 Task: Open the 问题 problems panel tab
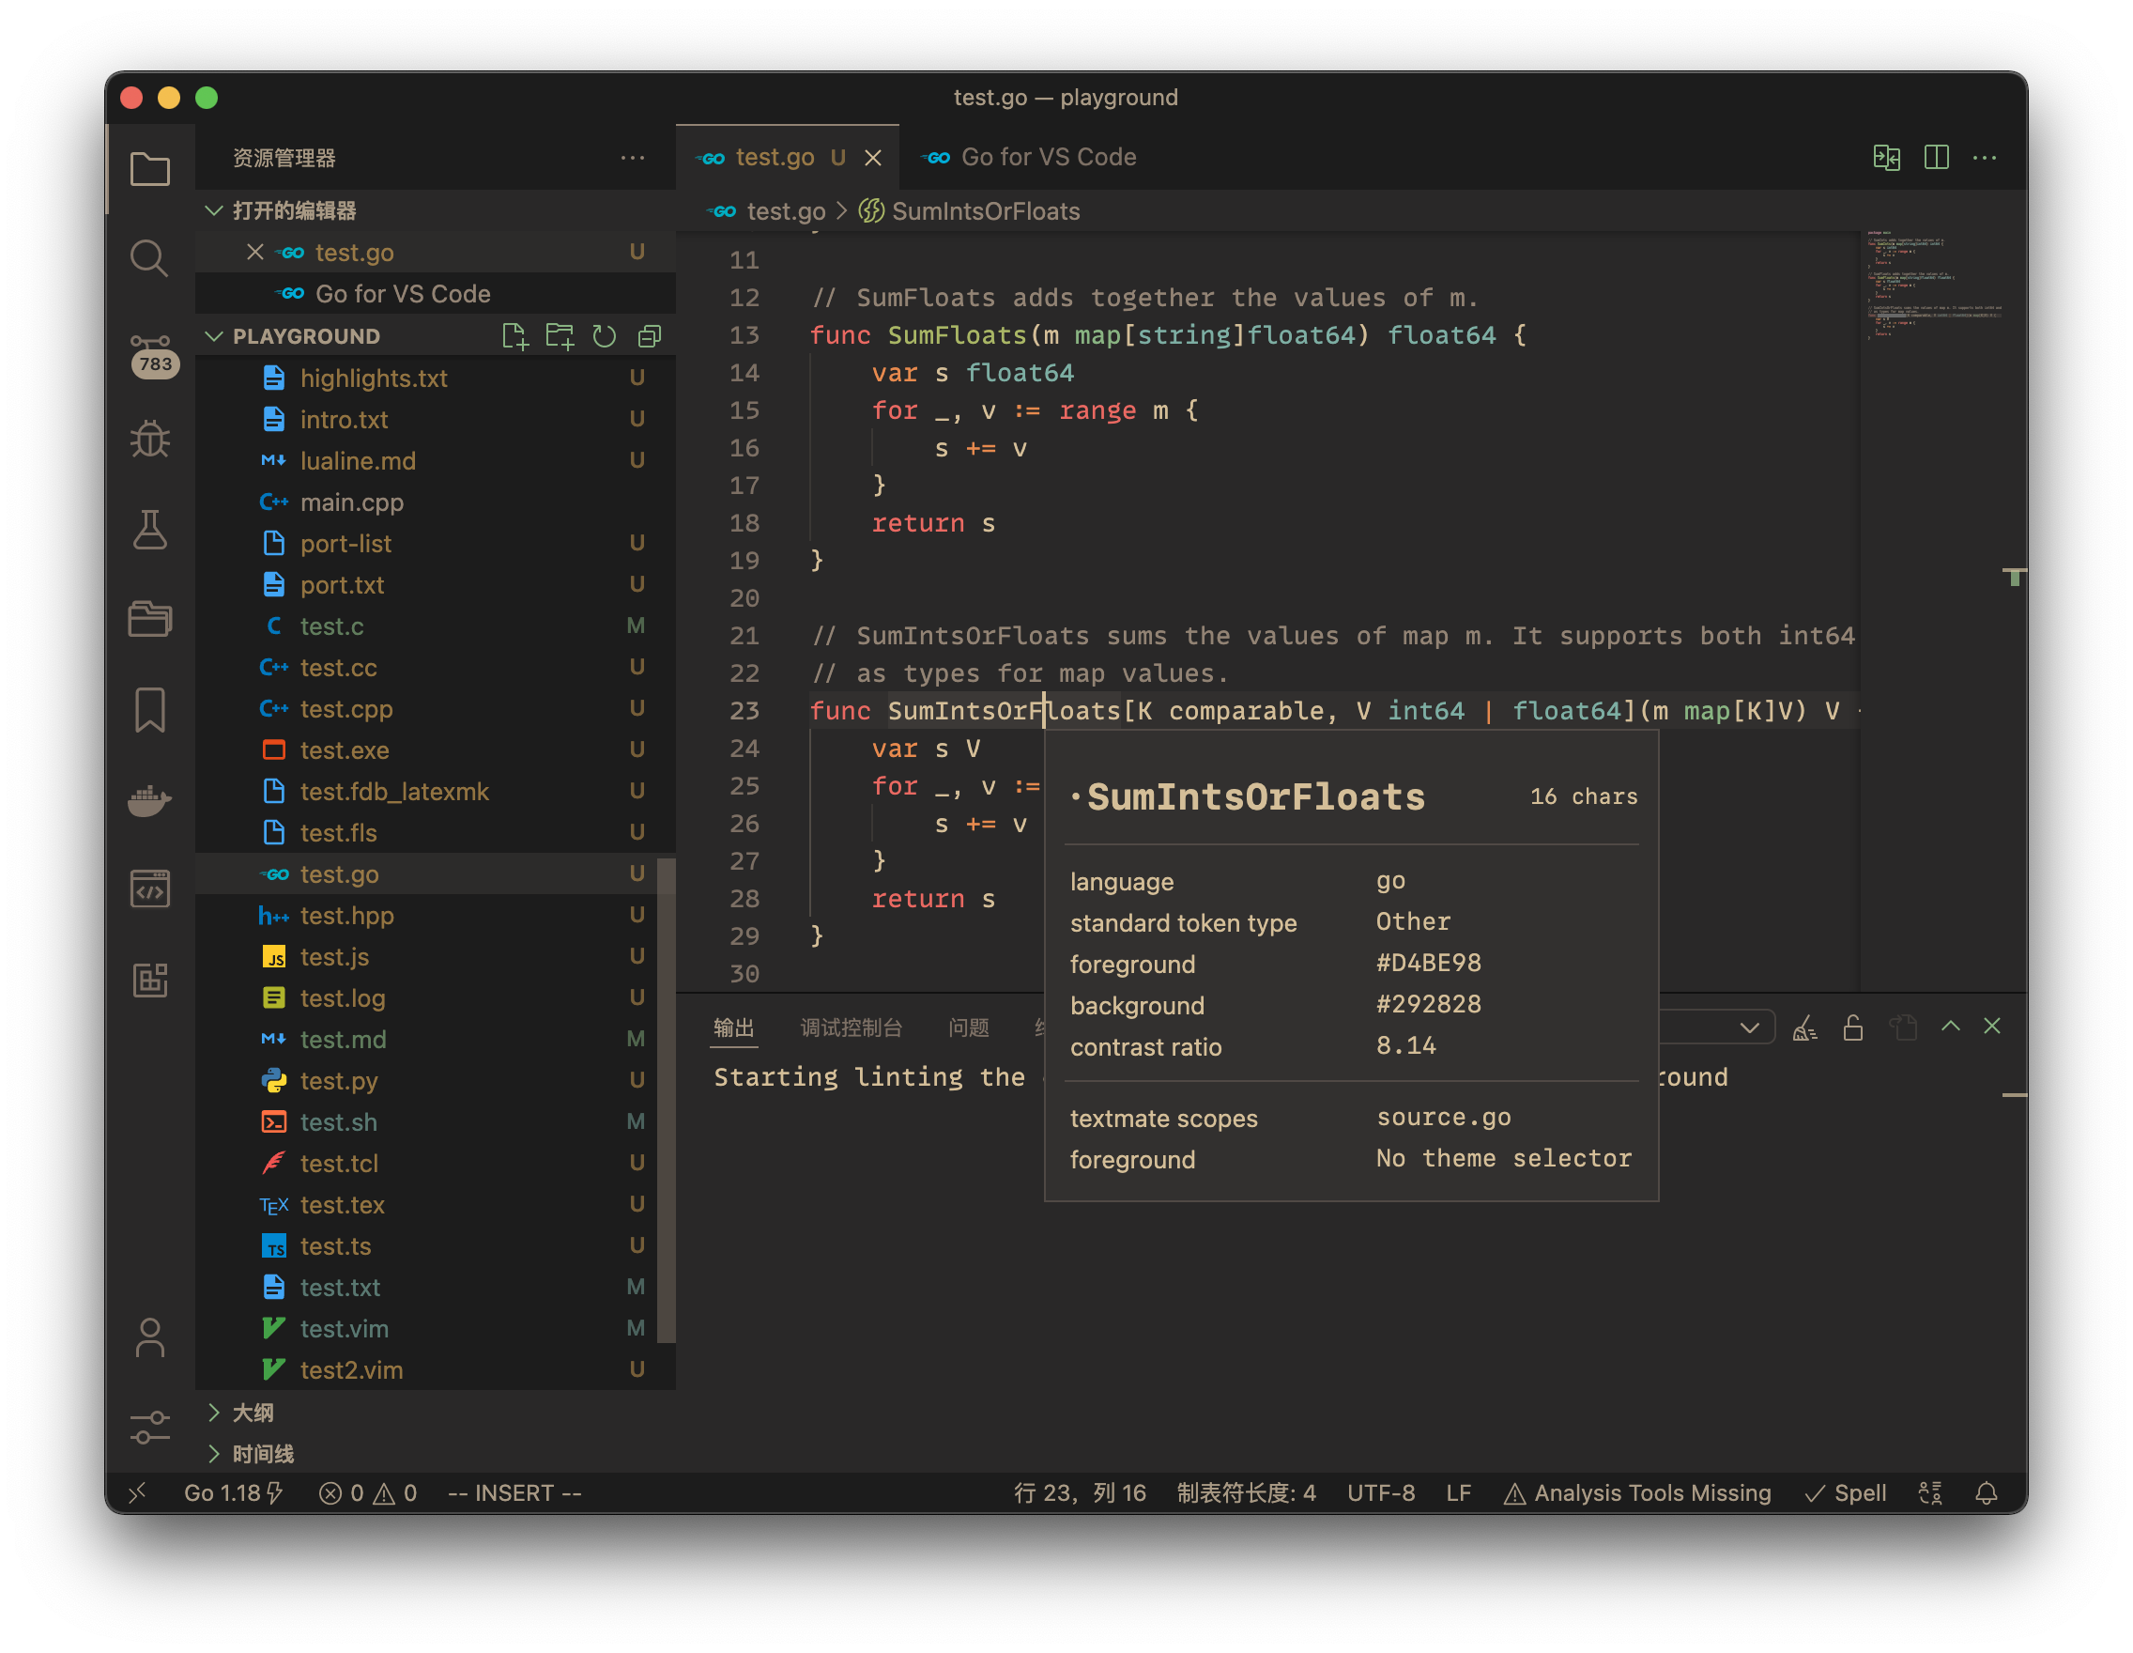[x=968, y=1027]
